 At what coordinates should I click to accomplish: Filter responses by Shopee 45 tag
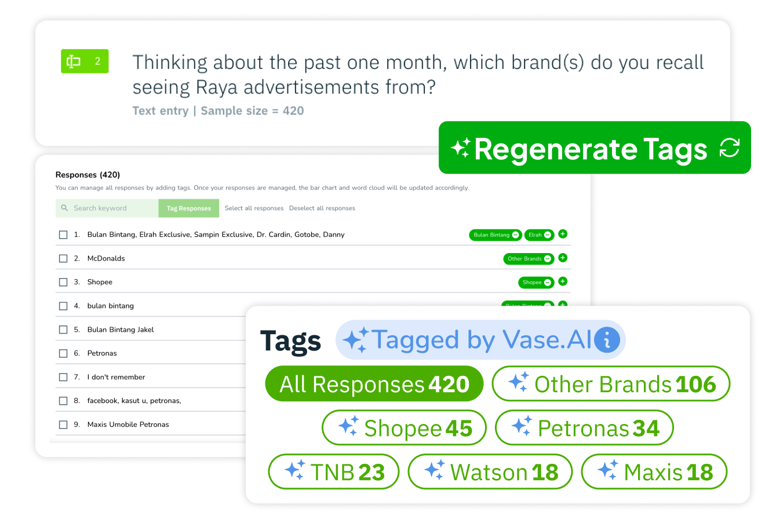tap(404, 428)
